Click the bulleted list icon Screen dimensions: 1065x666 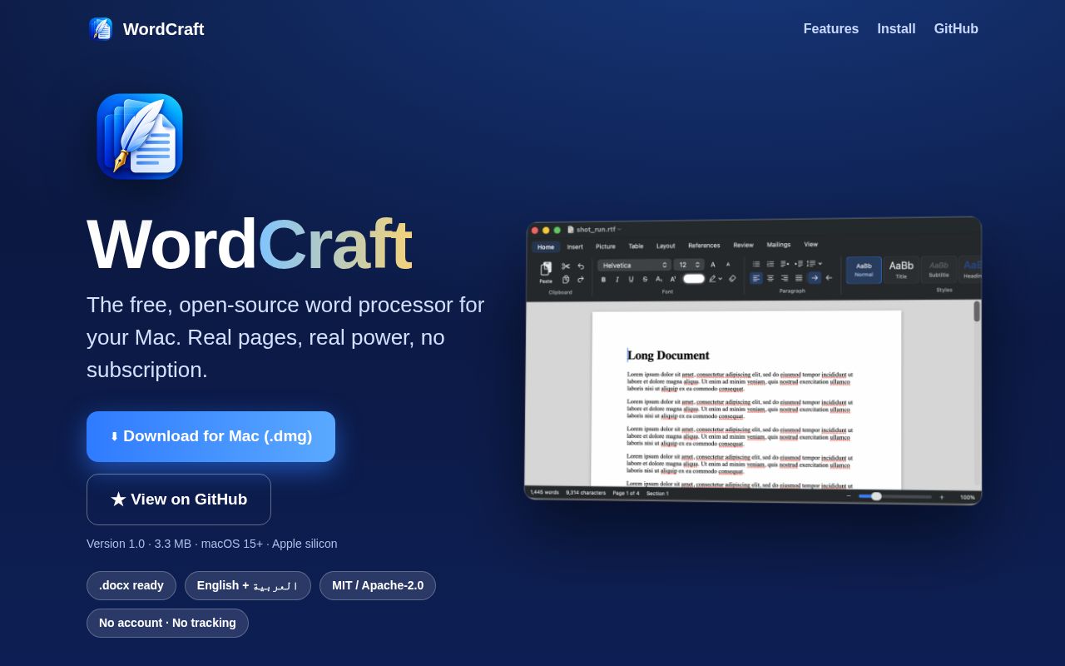pyautogui.click(x=756, y=264)
